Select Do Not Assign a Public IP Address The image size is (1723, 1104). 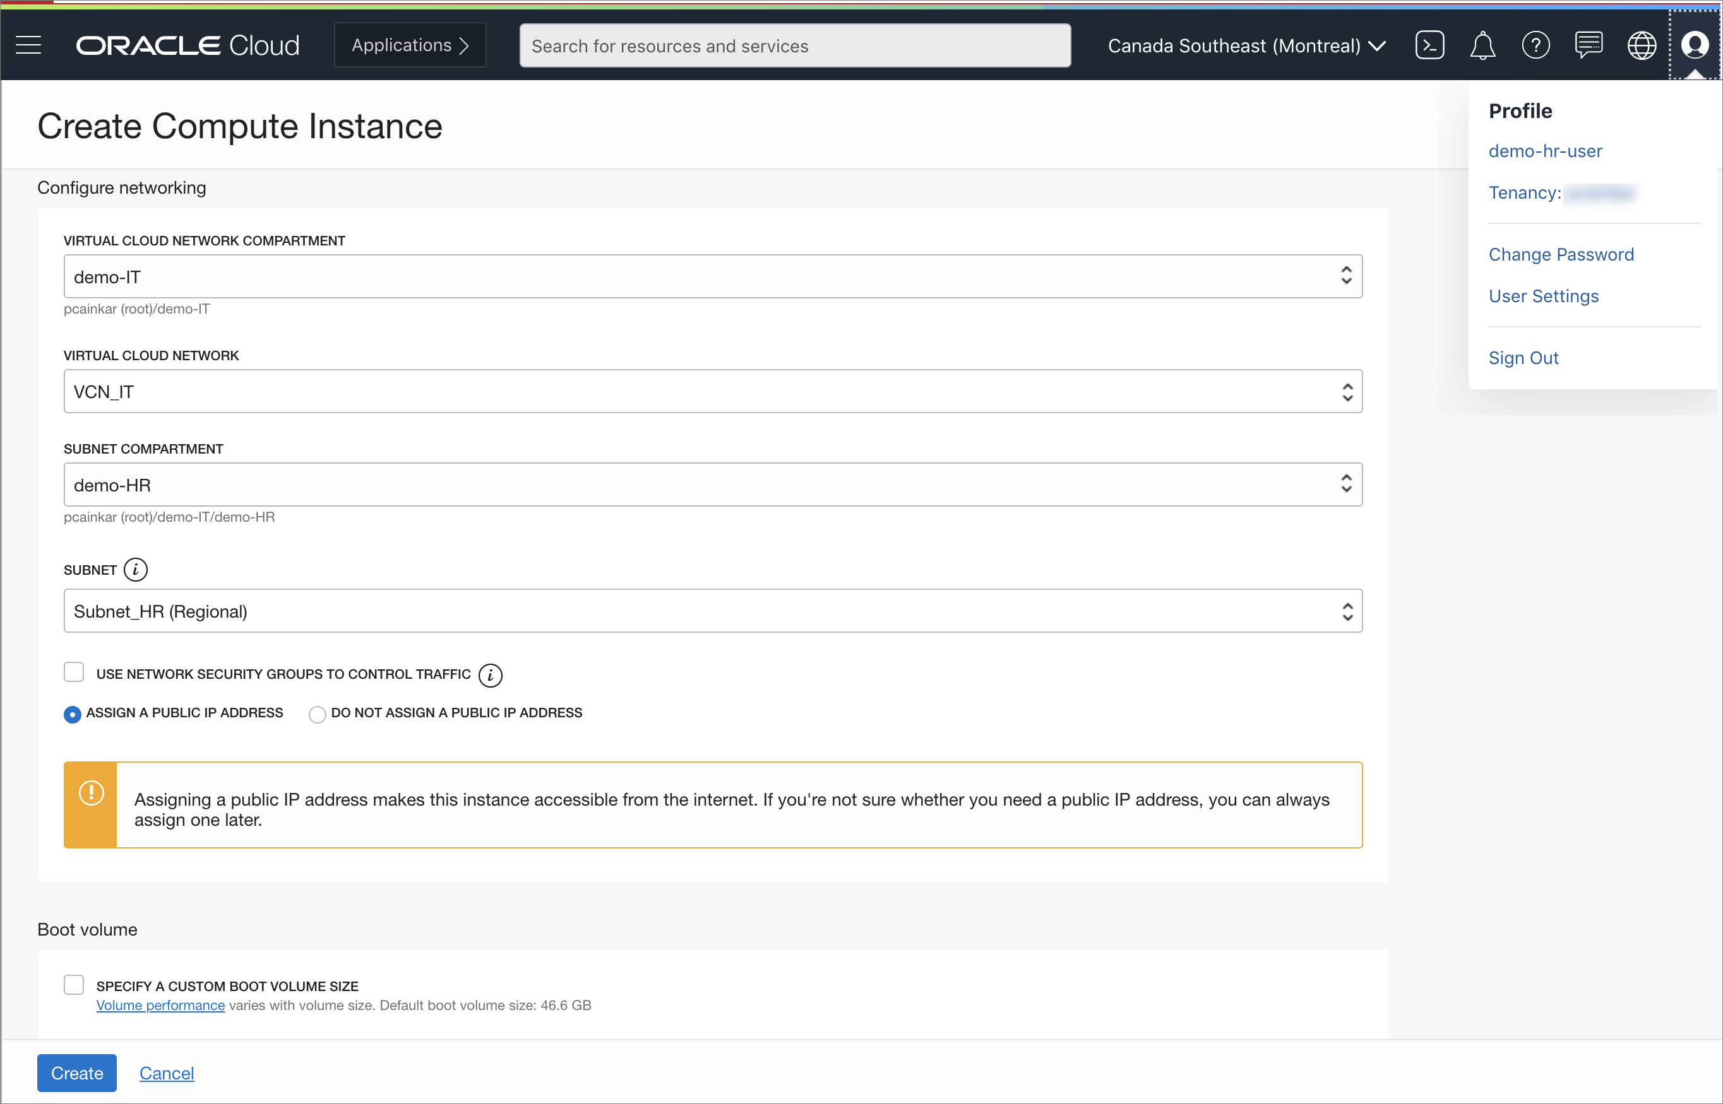point(317,714)
